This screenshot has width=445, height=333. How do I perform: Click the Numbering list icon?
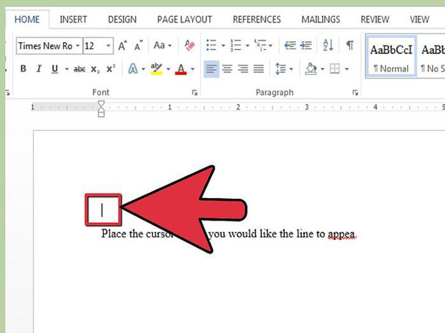point(235,45)
